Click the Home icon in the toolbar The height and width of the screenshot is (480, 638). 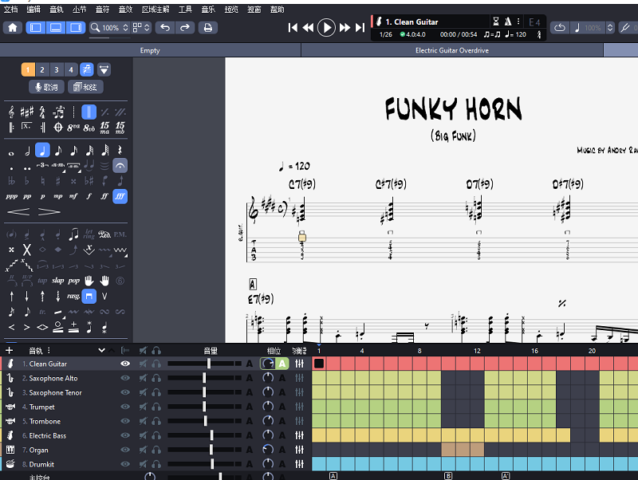point(13,28)
